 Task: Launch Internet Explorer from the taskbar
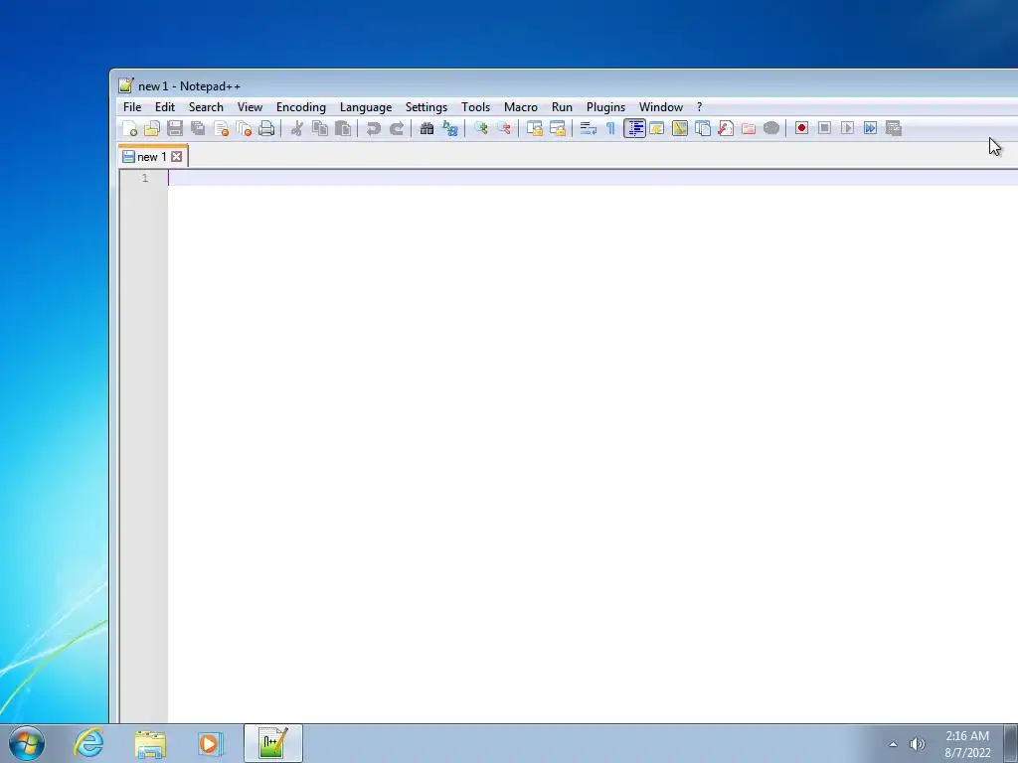(x=88, y=743)
